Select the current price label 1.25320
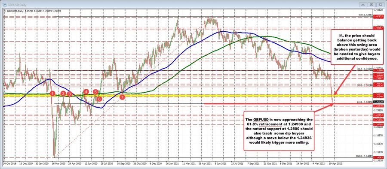This screenshot has height=169, width=387. [378, 102]
